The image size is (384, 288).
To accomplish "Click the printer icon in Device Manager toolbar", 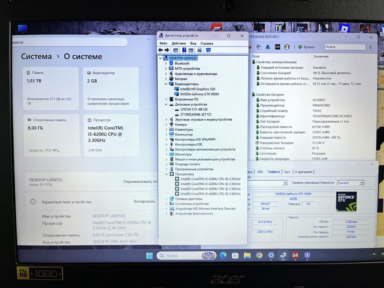I will [x=200, y=50].
